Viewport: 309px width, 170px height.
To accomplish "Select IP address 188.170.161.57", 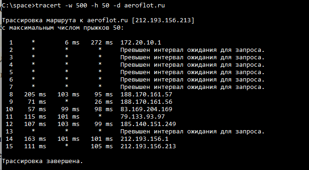I will coord(146,94).
